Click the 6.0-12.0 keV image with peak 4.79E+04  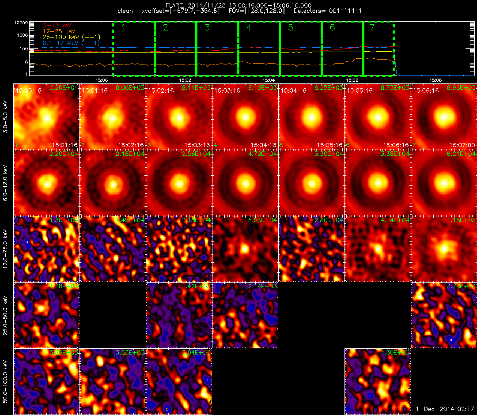(x=245, y=183)
